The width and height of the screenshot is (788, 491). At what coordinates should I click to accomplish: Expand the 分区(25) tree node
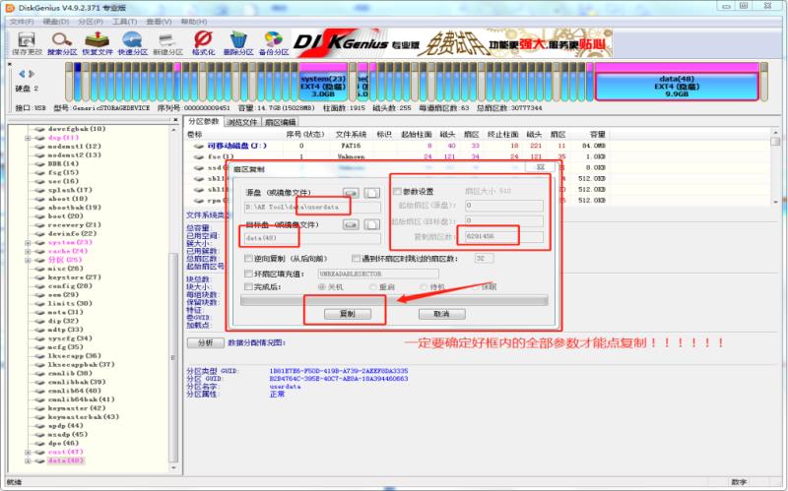pos(28,260)
